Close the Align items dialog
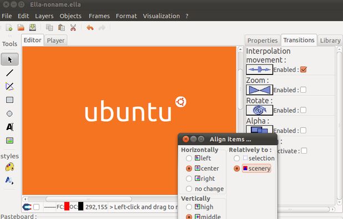This screenshot has height=219, width=343. (x=185, y=139)
